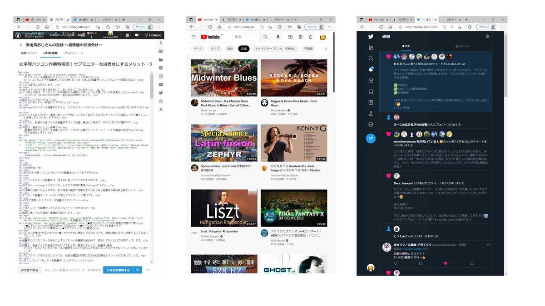Image resolution: width=545 pixels, height=306 pixels.
Task: Switch to すべて tab in Twitter notifications
Action: click(406, 46)
